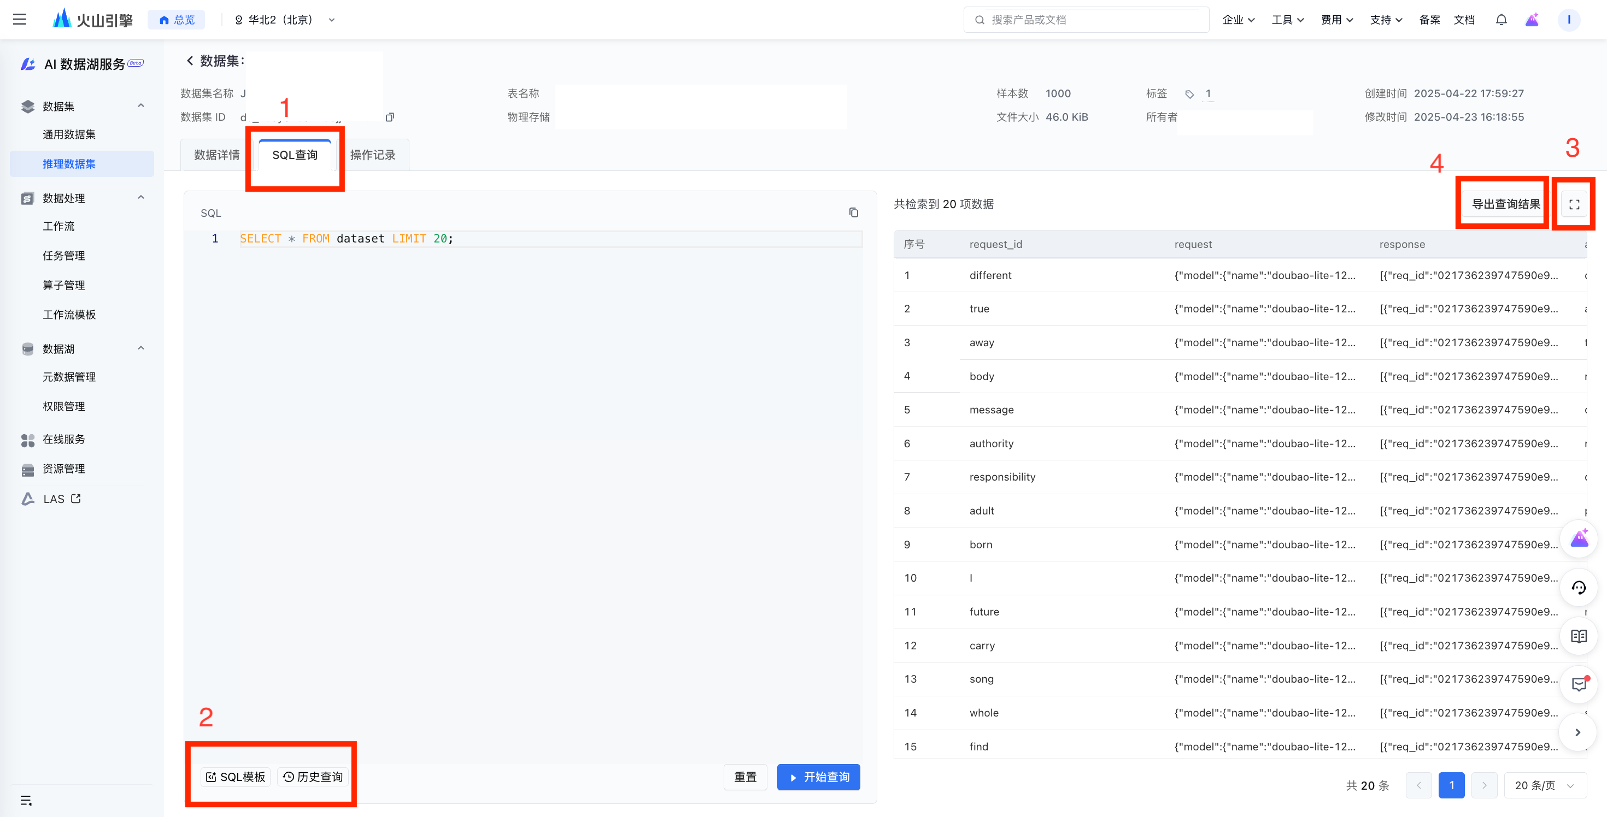Collapse the 数据集 sidebar section
Image resolution: width=1607 pixels, height=817 pixels.
point(141,106)
